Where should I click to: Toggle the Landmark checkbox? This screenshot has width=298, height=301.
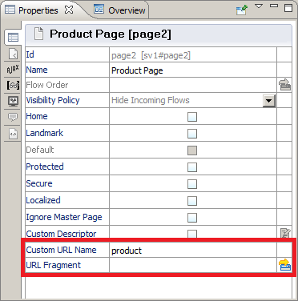[192, 134]
